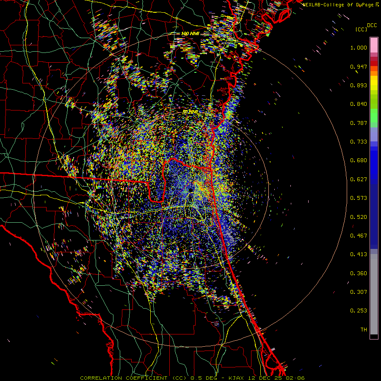
Task: Click the 0.520 scale value
Action: [x=359, y=217]
